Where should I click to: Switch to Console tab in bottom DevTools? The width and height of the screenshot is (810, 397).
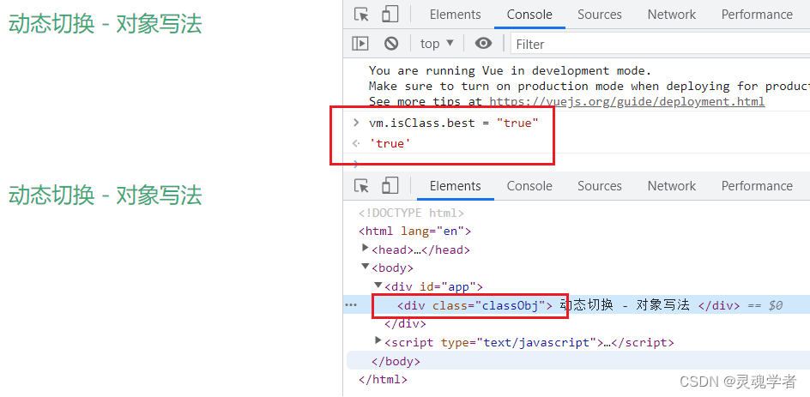tap(529, 186)
